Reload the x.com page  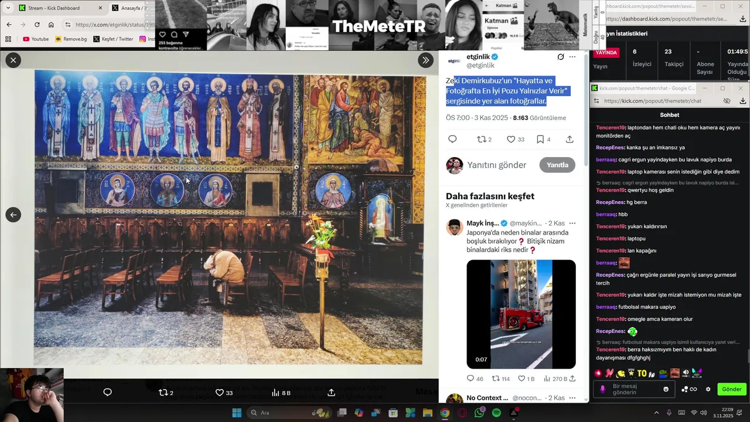(x=37, y=25)
